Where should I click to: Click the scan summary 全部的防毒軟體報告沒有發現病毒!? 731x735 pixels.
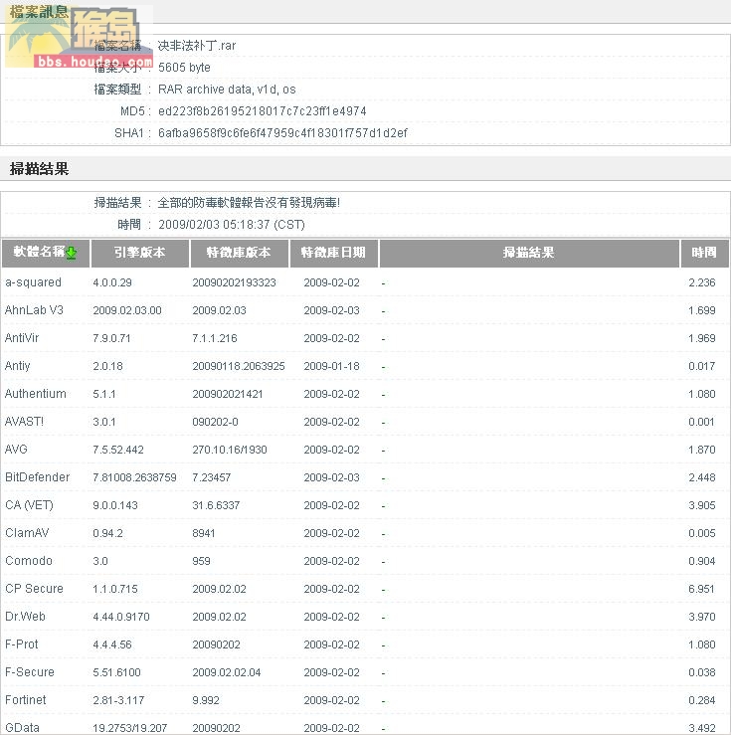249,203
